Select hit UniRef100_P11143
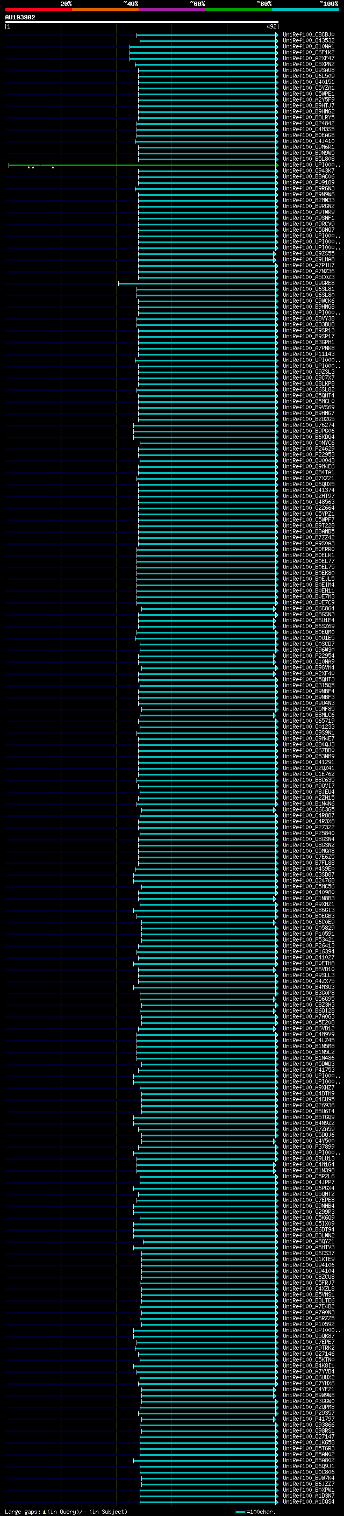Image resolution: width=344 pixels, height=1516 pixels. (308, 354)
